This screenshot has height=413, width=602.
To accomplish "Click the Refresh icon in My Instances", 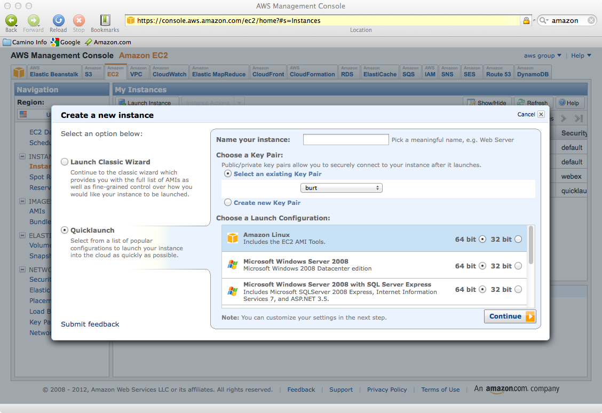I will (521, 102).
